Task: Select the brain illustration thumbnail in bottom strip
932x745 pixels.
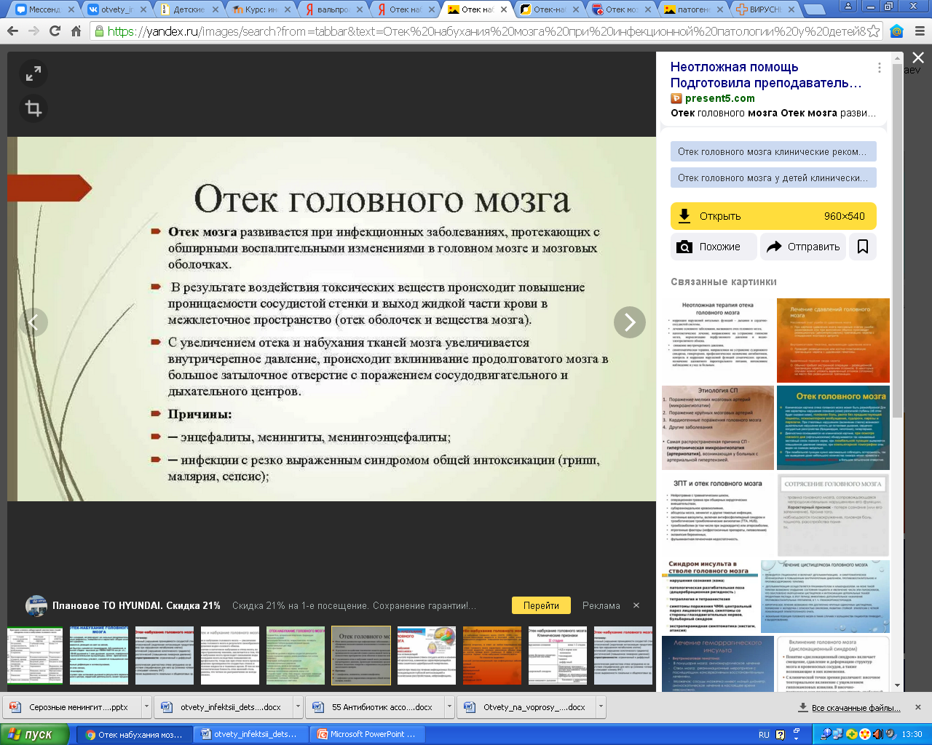Action: coord(427,655)
